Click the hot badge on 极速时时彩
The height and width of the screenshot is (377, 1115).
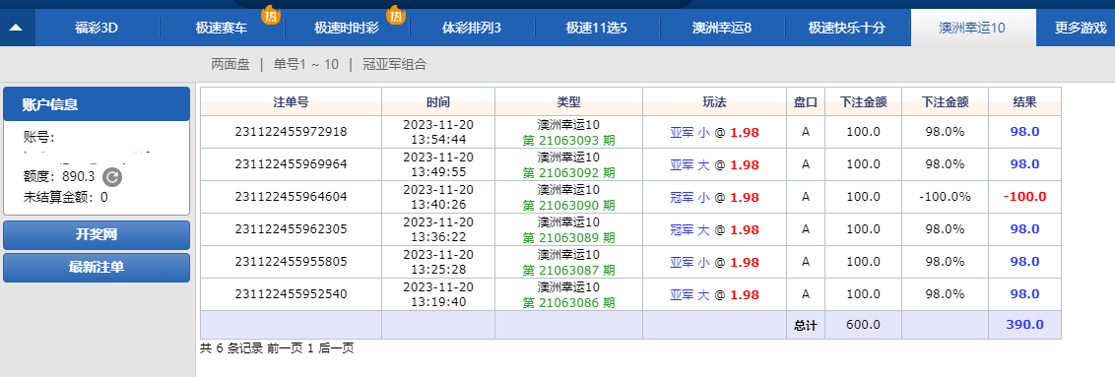(396, 14)
